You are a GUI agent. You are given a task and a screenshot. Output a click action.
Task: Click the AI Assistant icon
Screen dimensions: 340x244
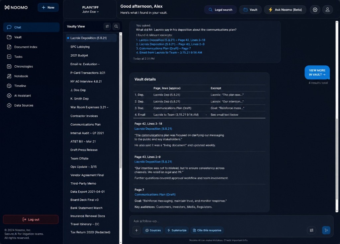(x=9, y=95)
